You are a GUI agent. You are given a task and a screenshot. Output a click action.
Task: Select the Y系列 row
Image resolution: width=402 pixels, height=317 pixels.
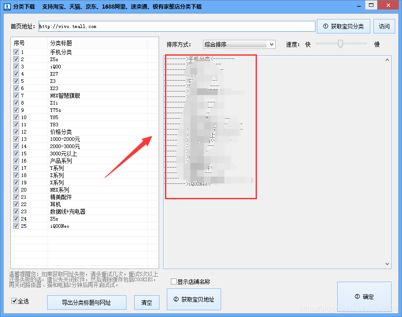(85, 168)
